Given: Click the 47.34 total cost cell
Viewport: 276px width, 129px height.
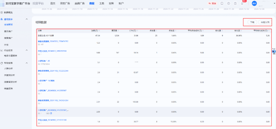Looking at the screenshot, I should coord(98,35).
